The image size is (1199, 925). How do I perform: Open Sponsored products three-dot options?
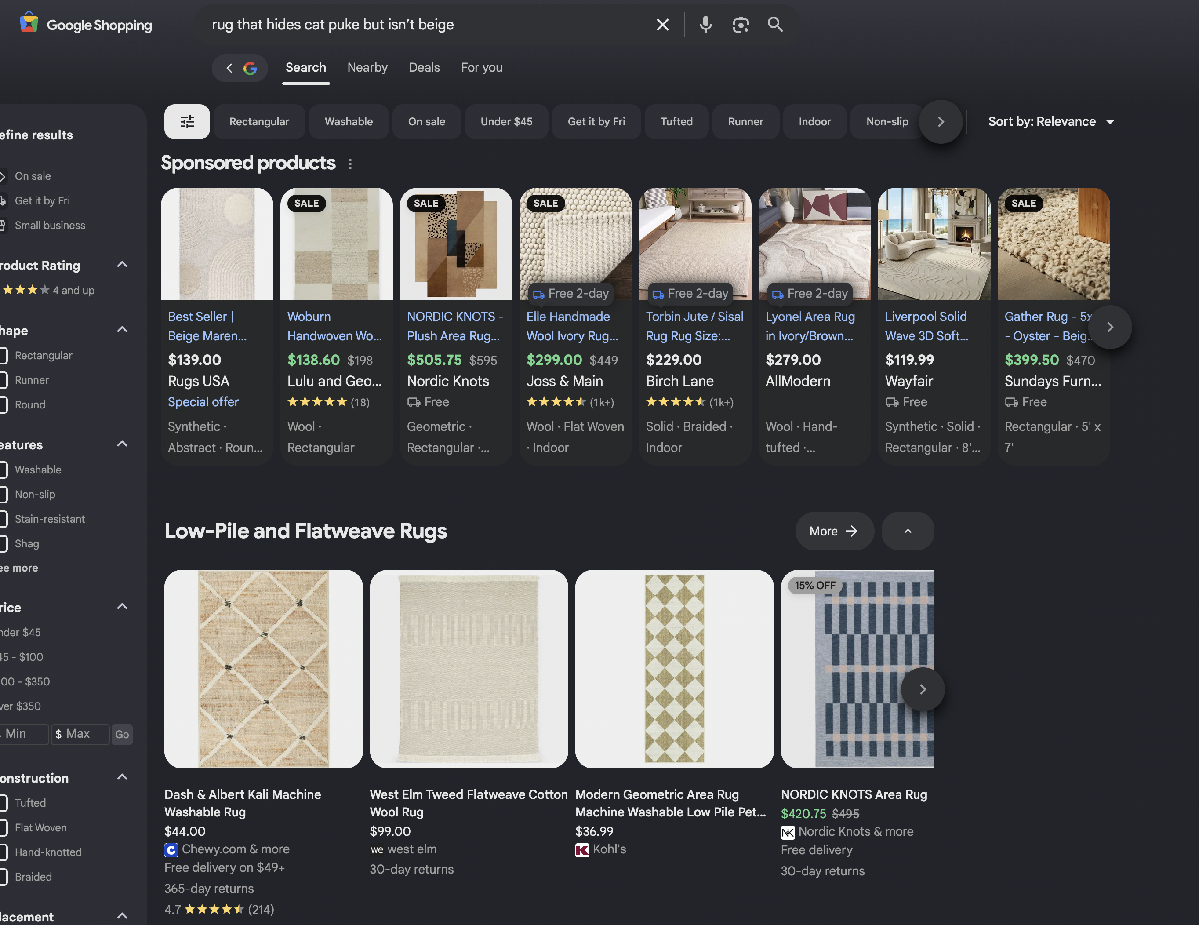350,164
